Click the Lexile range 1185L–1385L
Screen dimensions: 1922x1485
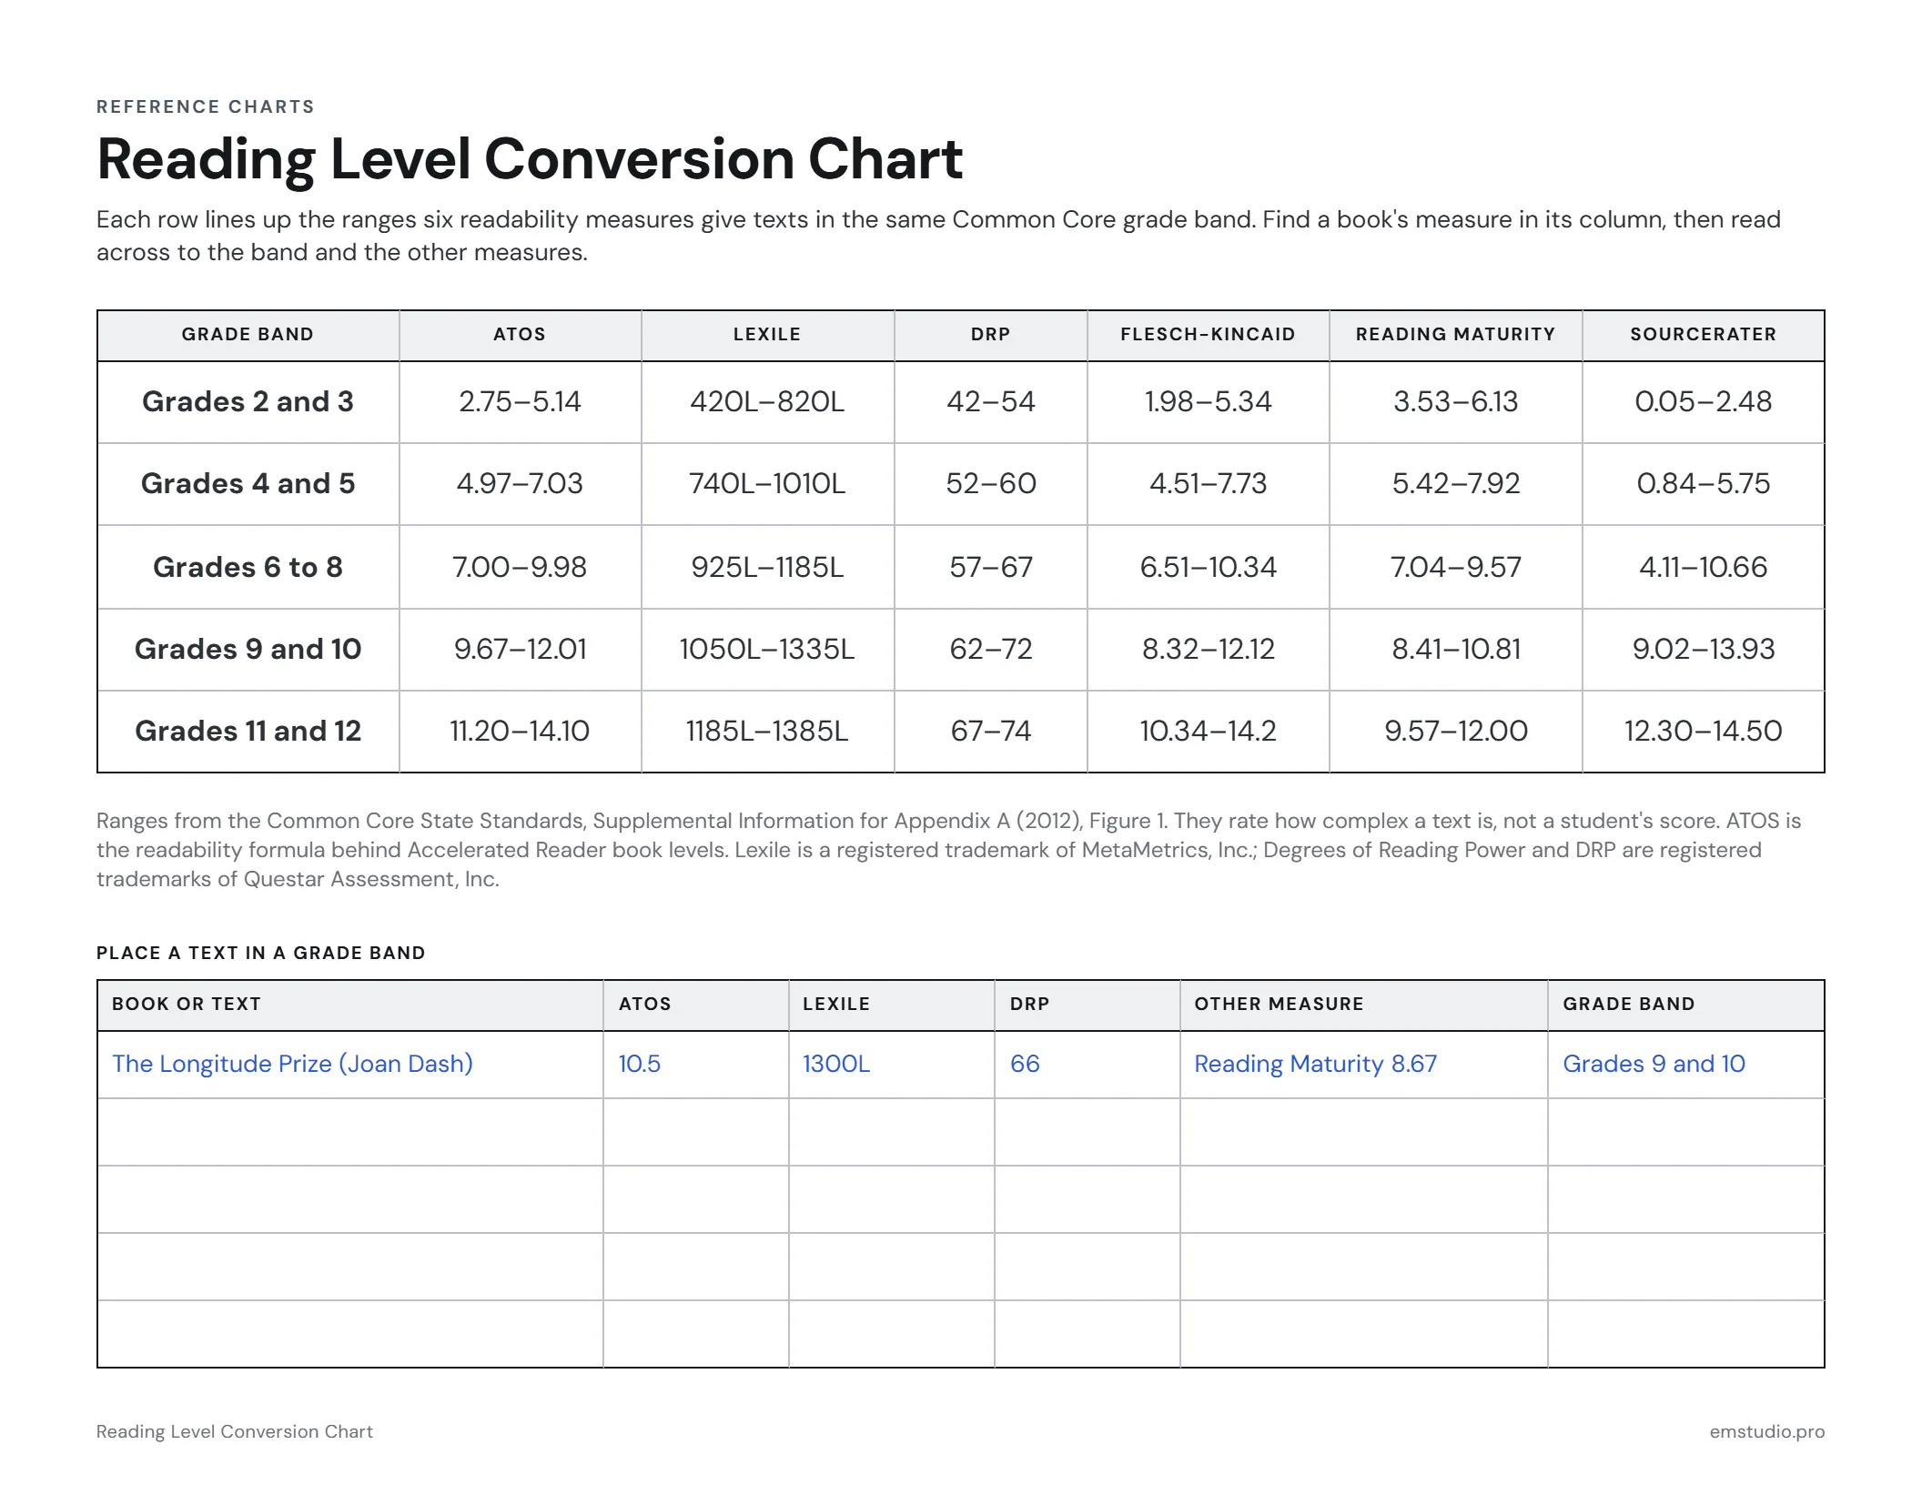click(767, 731)
